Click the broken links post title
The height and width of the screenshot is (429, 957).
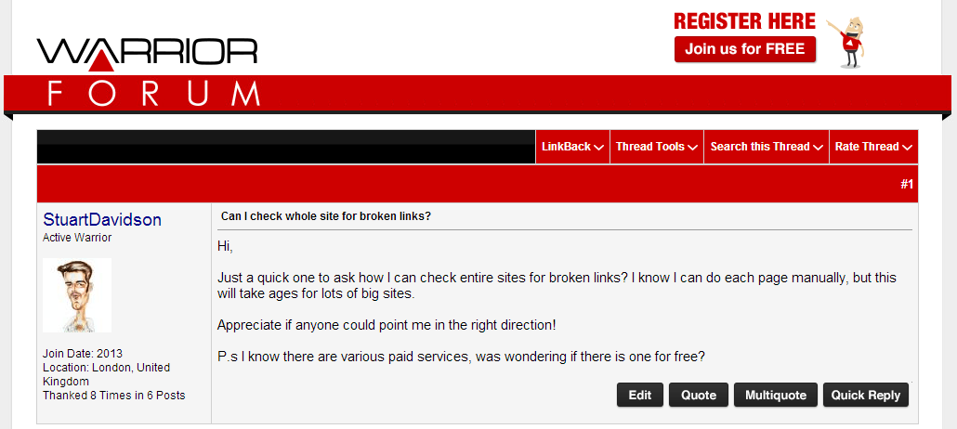(x=326, y=216)
